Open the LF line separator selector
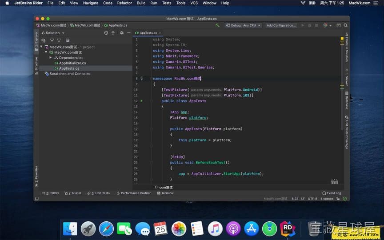Image resolution: width=384 pixels, height=240 pixels. [x=303, y=199]
